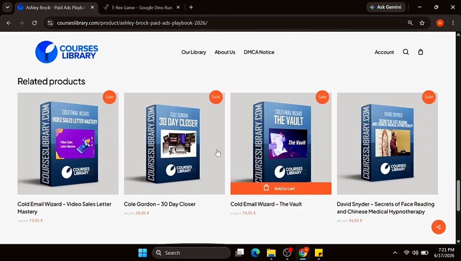This screenshot has height=261, width=461.
Task: Click the 29,95 € price of 30 Day Closer
Action: (x=142, y=213)
